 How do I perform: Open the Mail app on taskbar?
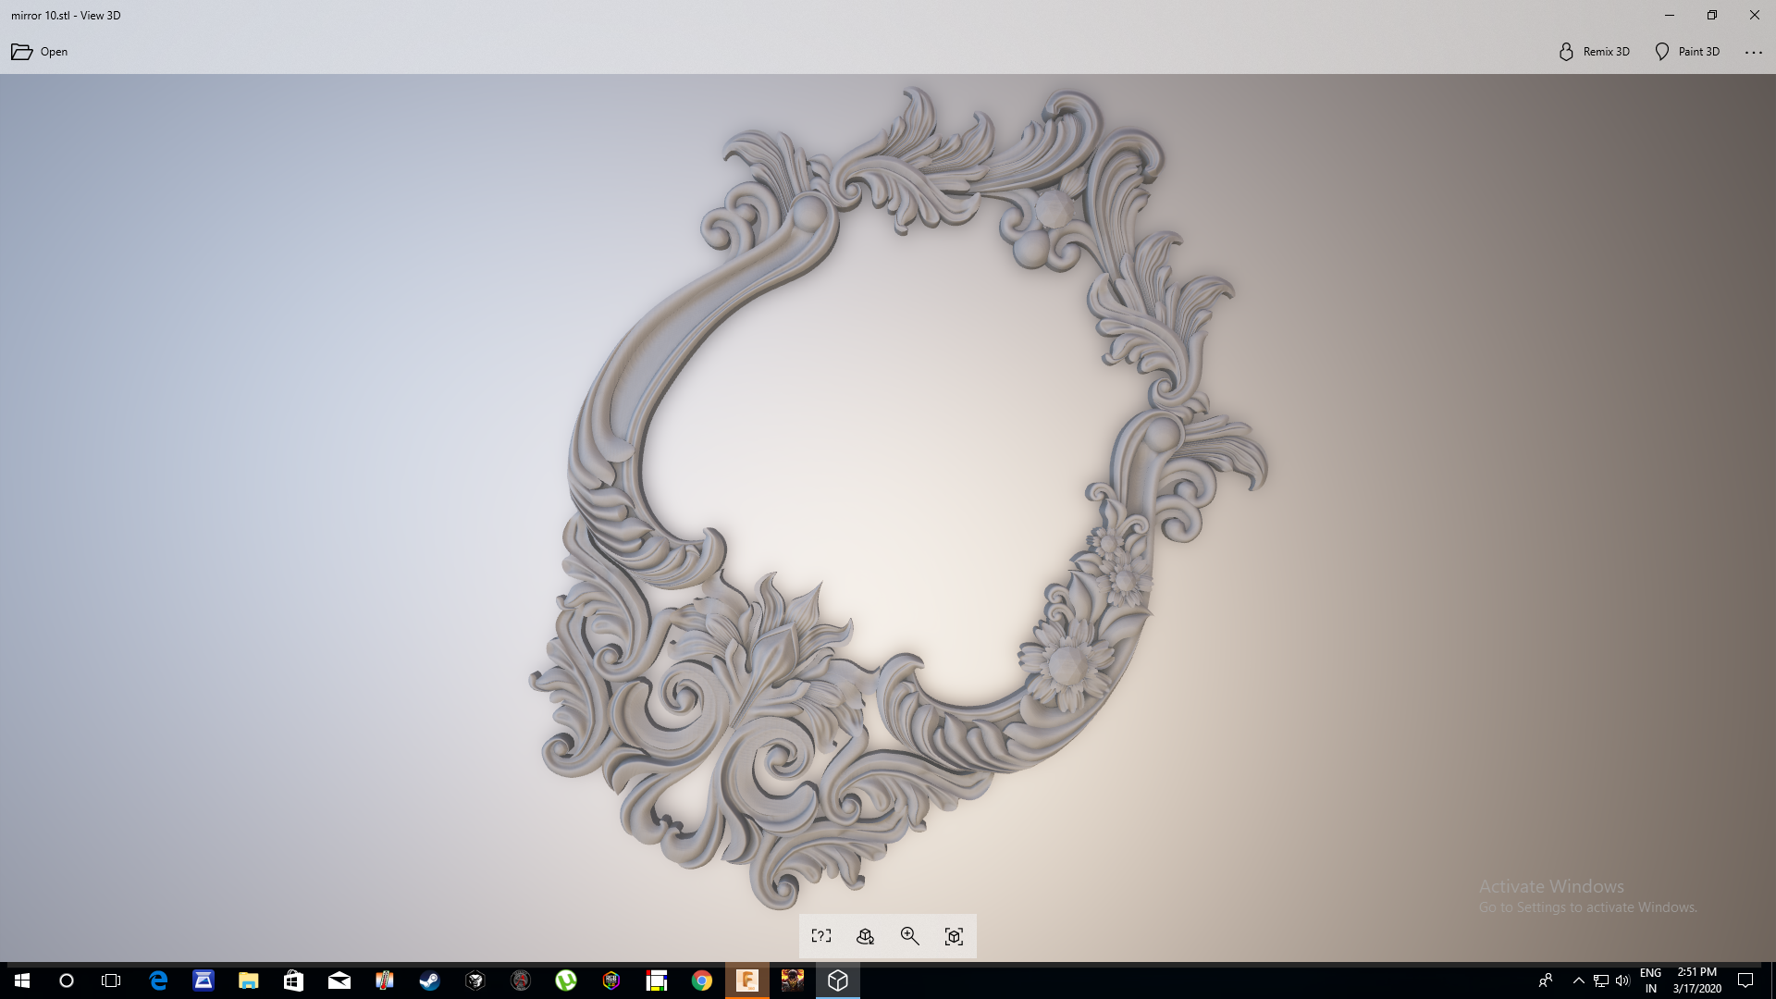click(339, 980)
